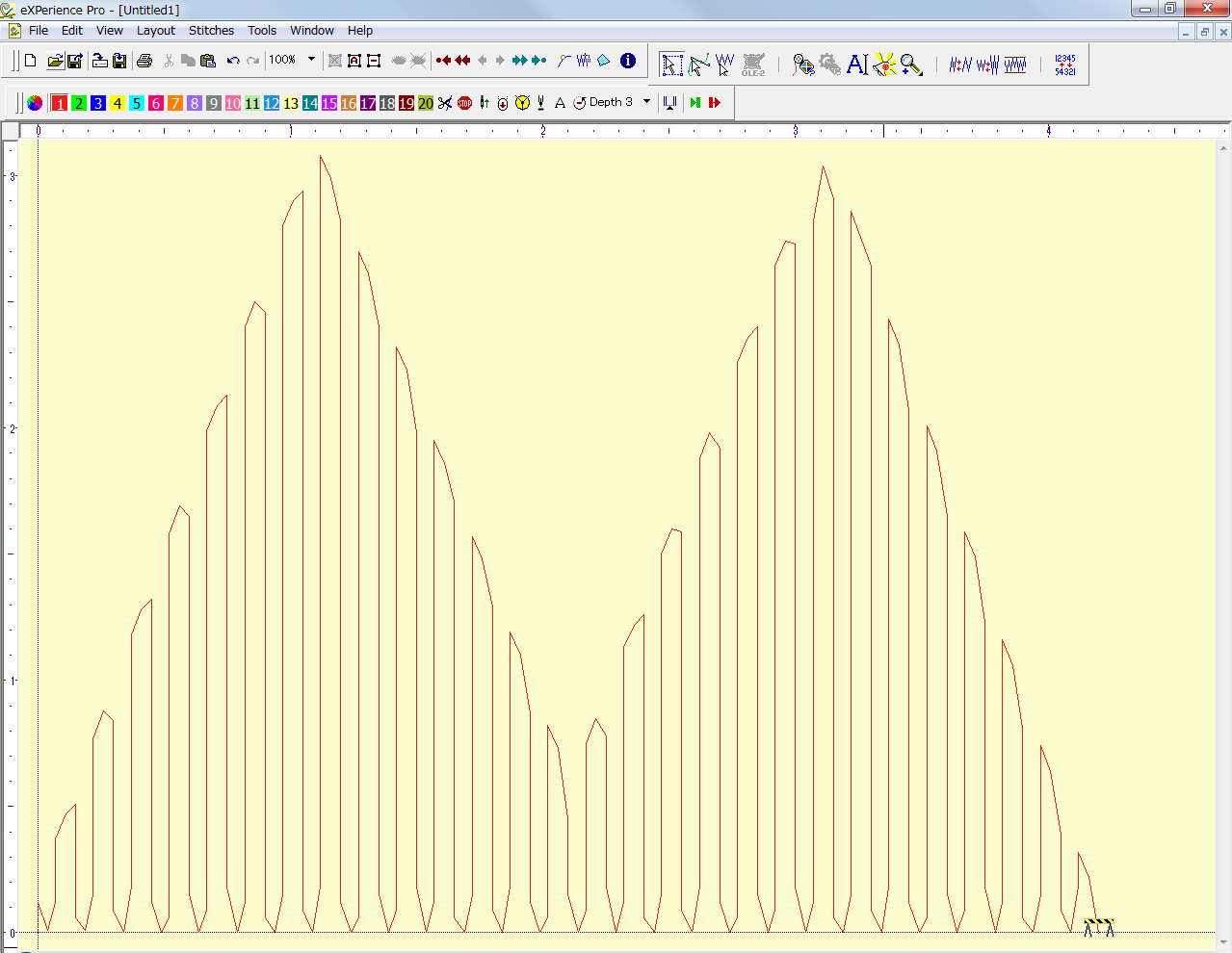Image resolution: width=1232 pixels, height=953 pixels.
Task: Open the File menu
Action: point(39,31)
